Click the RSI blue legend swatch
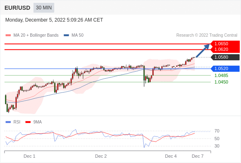This screenshot has height=163, width=241. (x=8, y=122)
